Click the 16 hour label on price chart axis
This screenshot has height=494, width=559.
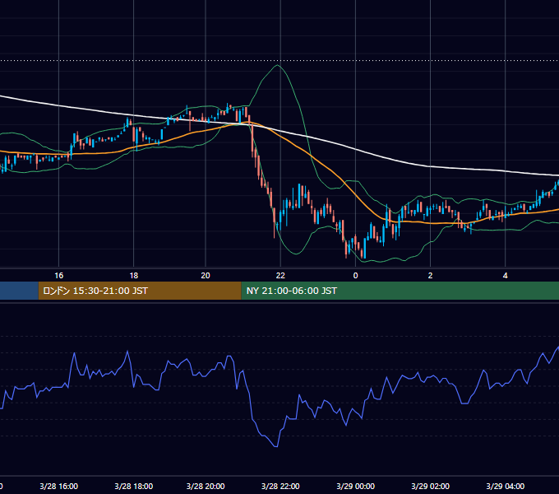tap(59, 276)
